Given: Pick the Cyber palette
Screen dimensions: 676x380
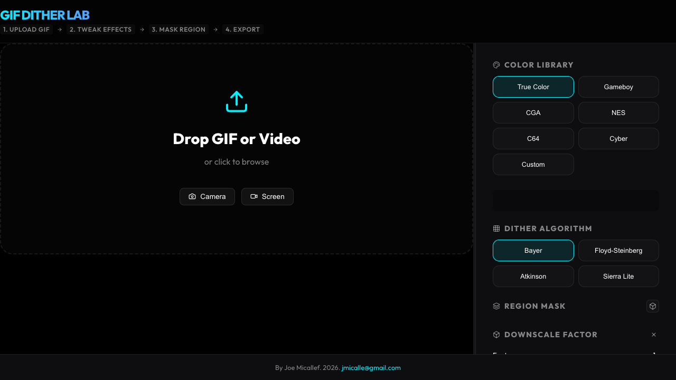Looking at the screenshot, I should (x=618, y=139).
